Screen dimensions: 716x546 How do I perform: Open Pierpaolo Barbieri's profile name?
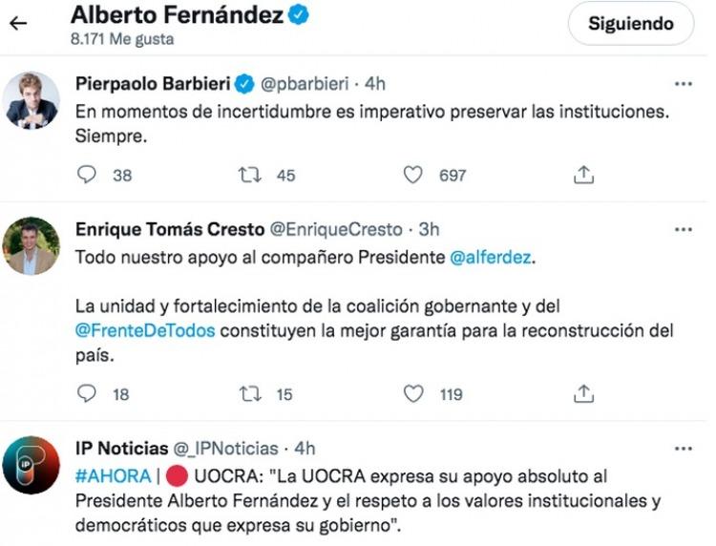click(x=154, y=84)
